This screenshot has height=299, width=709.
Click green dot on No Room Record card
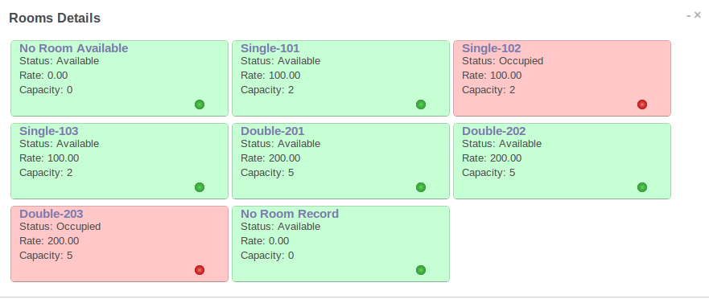tap(421, 269)
